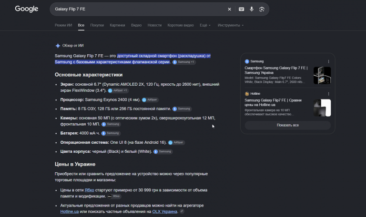Click the Цены в Украине heading
Image resolution: width=366 pixels, height=217 pixels.
pos(75,164)
